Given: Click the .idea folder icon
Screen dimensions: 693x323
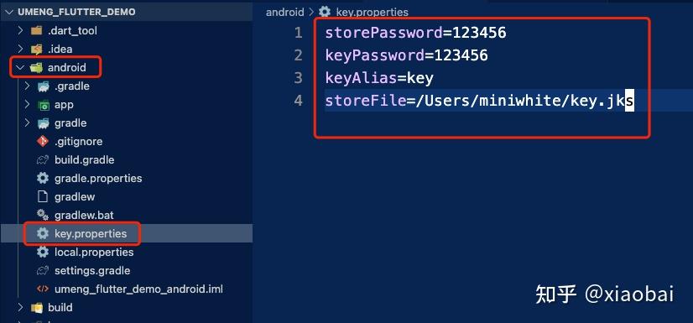Looking at the screenshot, I should (36, 49).
